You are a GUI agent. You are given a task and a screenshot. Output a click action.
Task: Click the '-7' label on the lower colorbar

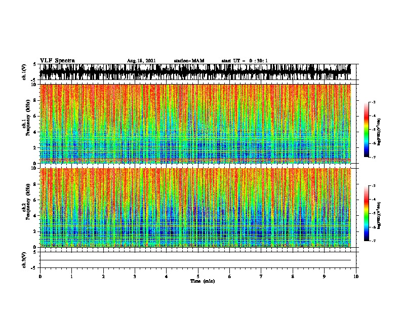374,241
